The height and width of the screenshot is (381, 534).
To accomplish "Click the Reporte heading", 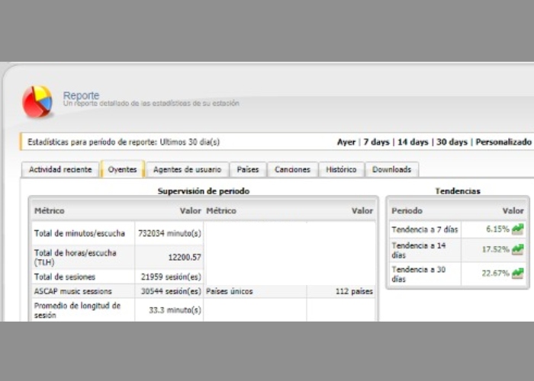I will (x=81, y=95).
